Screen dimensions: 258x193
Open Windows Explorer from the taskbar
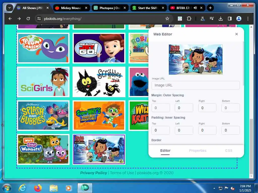(x=54, y=188)
